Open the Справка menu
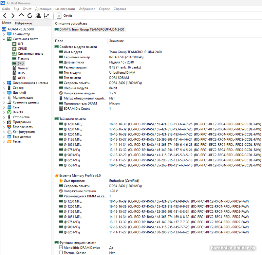The width and height of the screenshot is (262, 255). pos(120,9)
